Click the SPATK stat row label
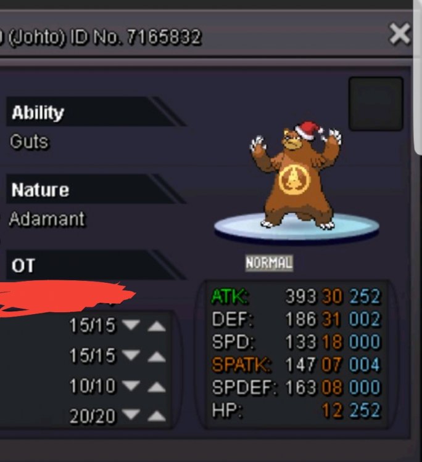 [x=241, y=365]
